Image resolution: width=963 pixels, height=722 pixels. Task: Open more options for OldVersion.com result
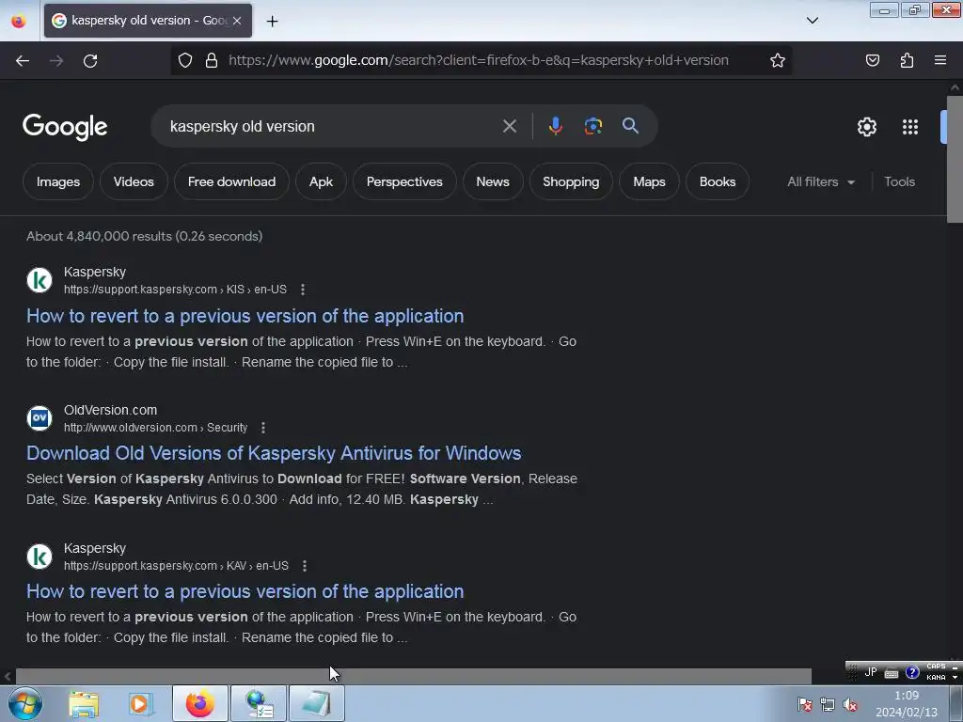[263, 428]
